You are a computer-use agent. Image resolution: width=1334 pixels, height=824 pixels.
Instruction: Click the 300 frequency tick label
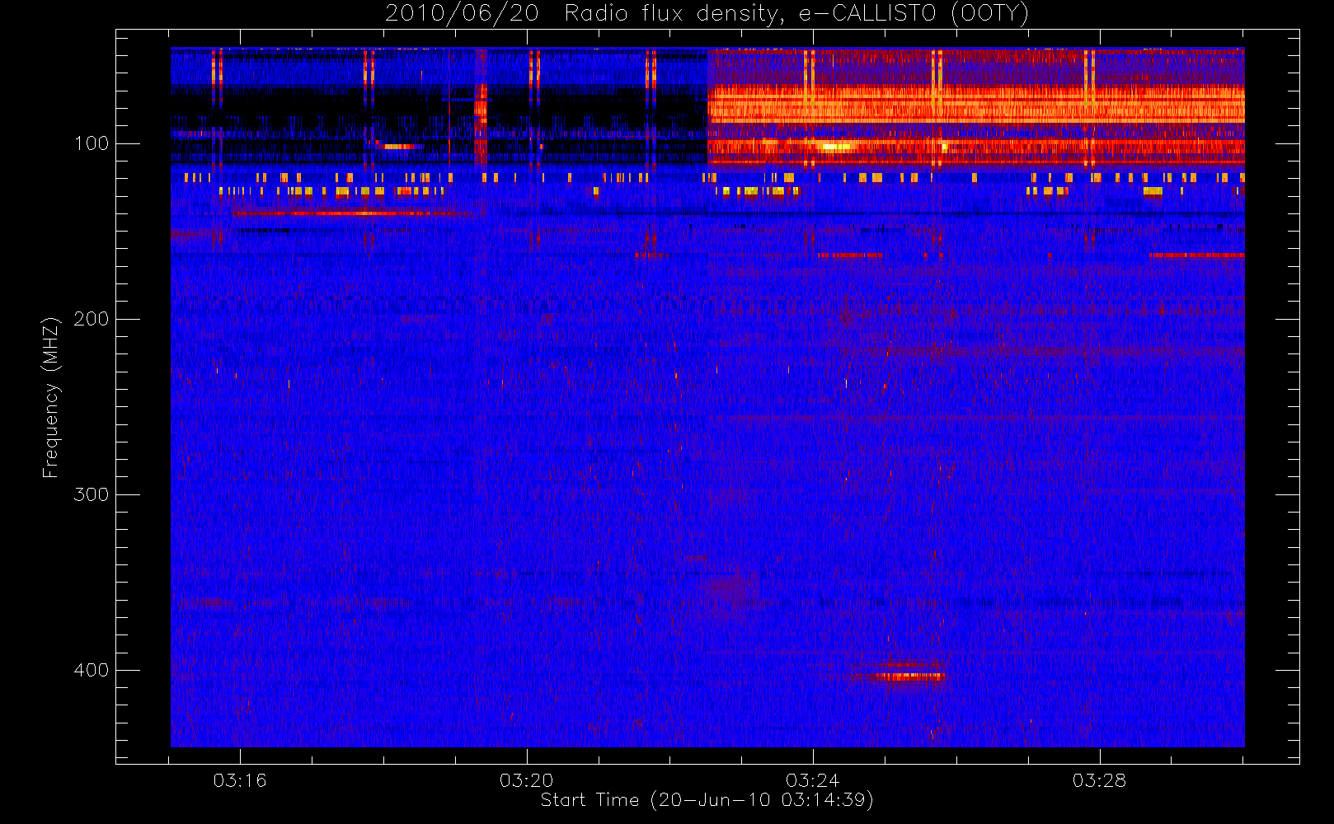pos(92,494)
